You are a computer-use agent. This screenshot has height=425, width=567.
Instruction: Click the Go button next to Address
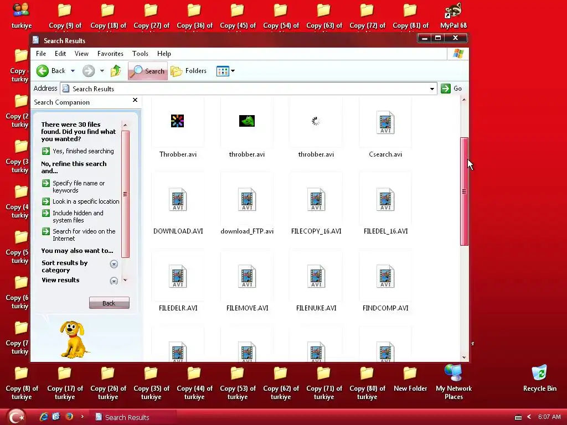[x=451, y=89]
